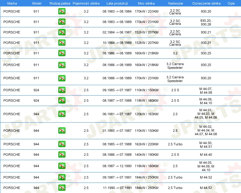Click the Pojemność silnika column header

tap(86, 3)
